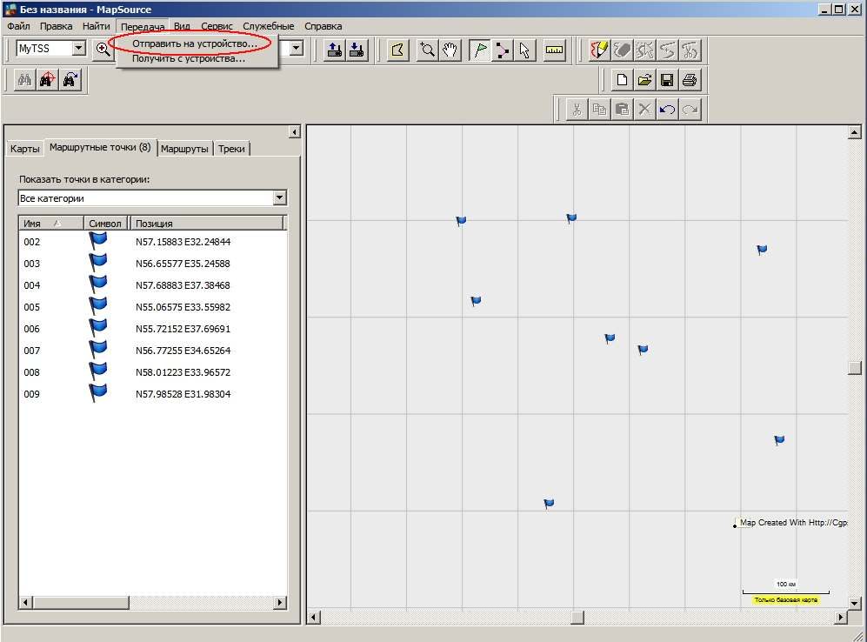Select waypoint 005 in the list

(152, 307)
